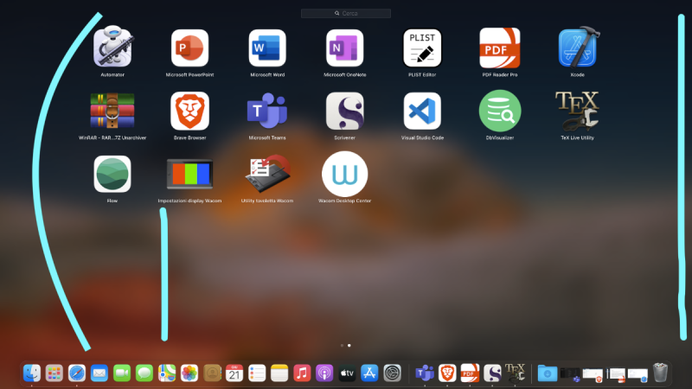Viewport: 692px width, 389px height.
Task: Launch Xcode from Launchpad
Action: (x=578, y=47)
